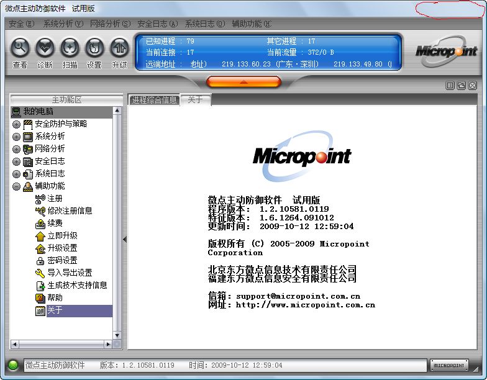
Task: Click the MICROPOINT button in status bar
Action: point(449,365)
